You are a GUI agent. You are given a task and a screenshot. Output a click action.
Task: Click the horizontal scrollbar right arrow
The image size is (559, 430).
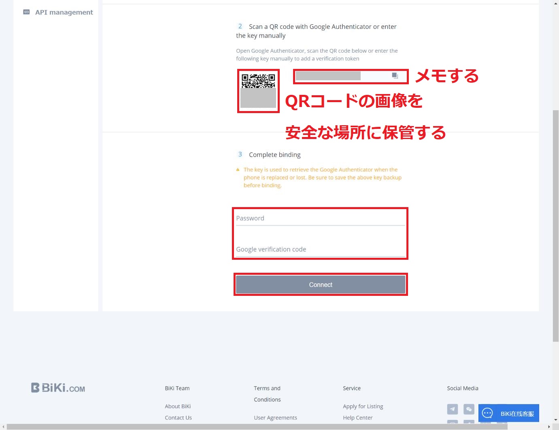[x=549, y=427]
